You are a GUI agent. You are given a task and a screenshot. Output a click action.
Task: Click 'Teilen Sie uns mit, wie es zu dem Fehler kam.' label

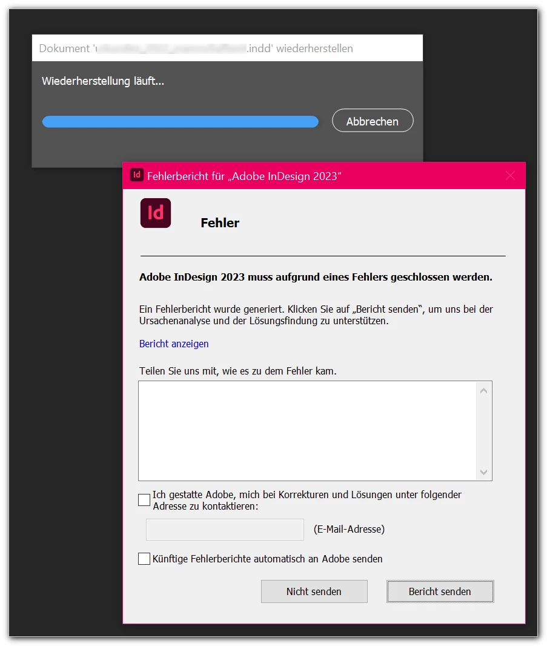click(x=237, y=371)
